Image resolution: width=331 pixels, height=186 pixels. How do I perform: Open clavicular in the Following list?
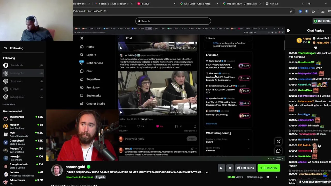[x=23, y=81]
